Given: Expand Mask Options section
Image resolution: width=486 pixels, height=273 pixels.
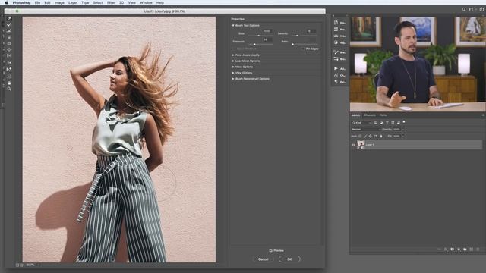Looking at the screenshot, I should coord(233,67).
